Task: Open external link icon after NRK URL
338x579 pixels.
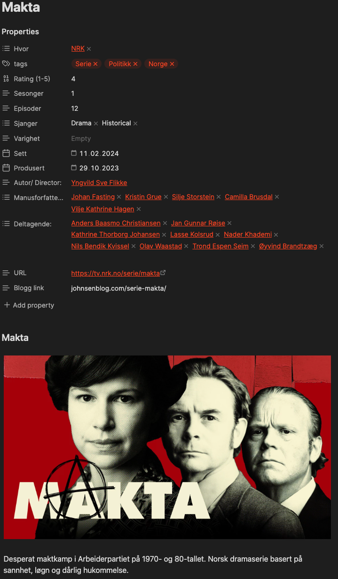Action: point(163,272)
